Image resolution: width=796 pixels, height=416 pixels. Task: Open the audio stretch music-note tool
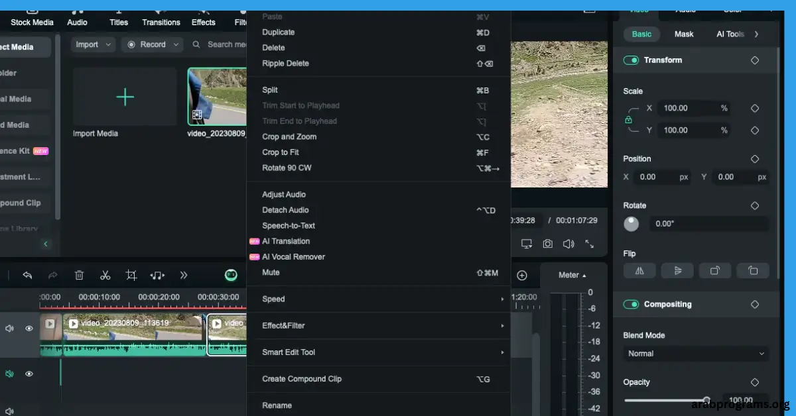pyautogui.click(x=157, y=275)
